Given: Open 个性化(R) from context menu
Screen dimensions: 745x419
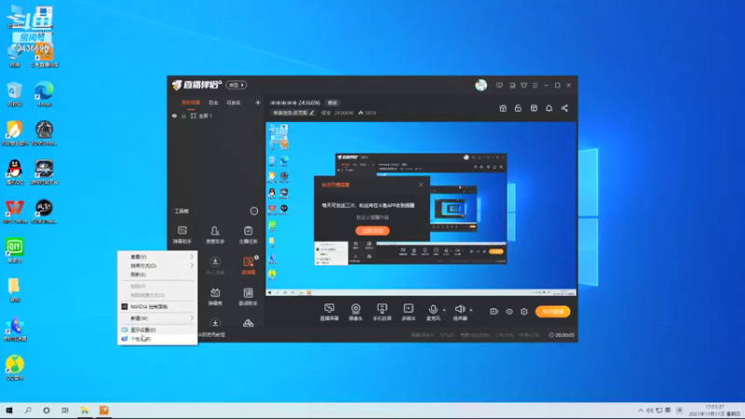Looking at the screenshot, I should click(157, 339).
